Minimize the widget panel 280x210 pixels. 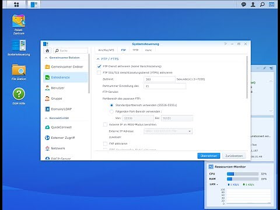(x=258, y=68)
